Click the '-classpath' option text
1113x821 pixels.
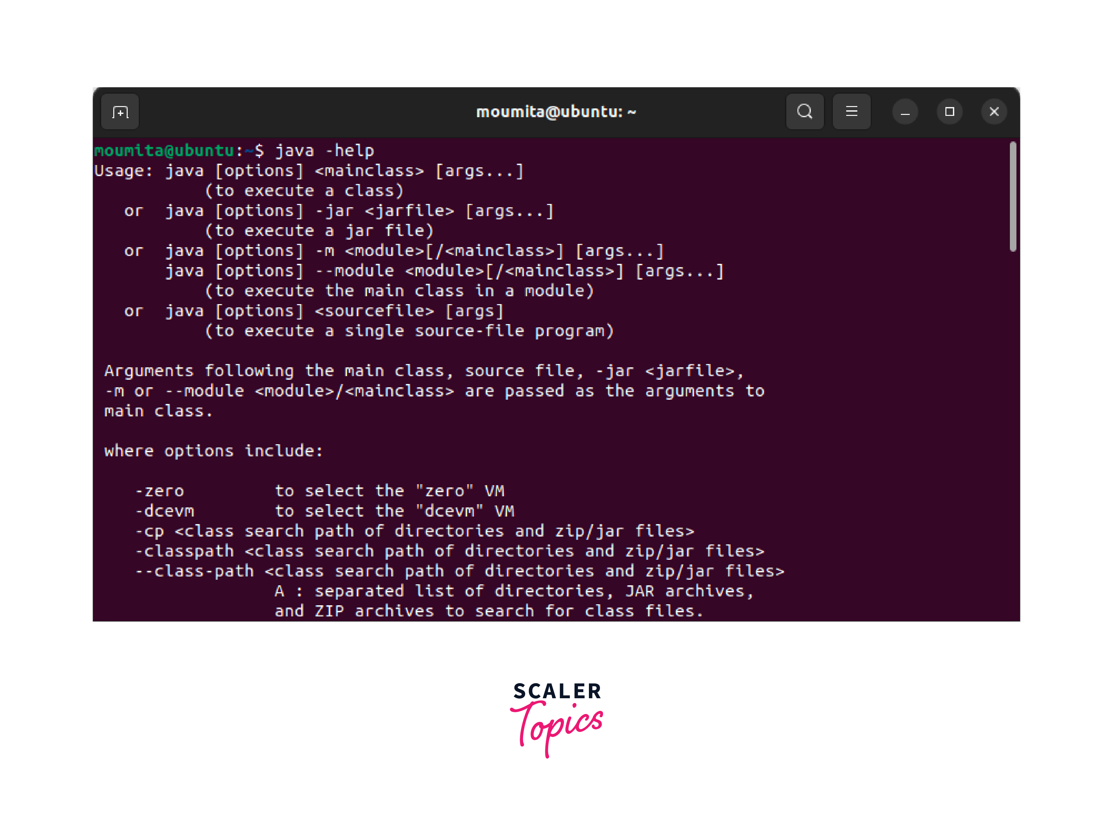tap(184, 551)
